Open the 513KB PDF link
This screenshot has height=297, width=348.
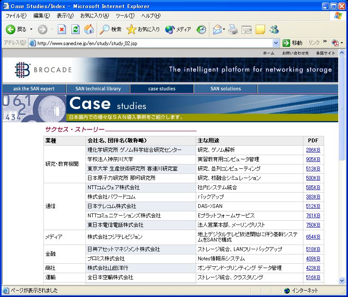[x=313, y=169]
